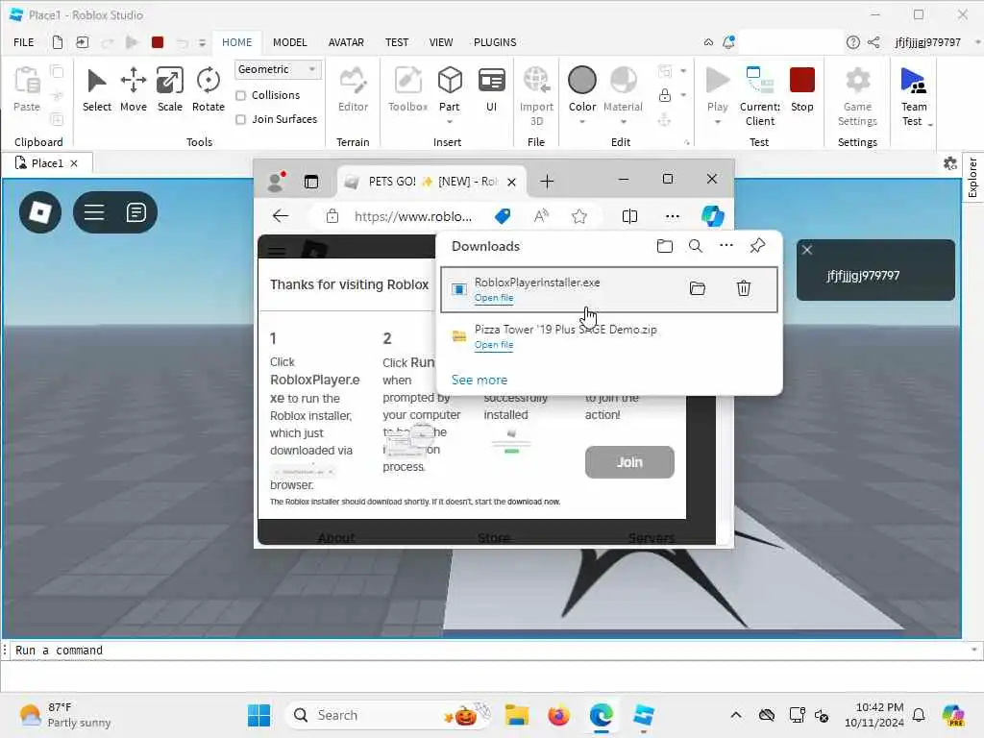Toggle Edge split screen
The height and width of the screenshot is (738, 984).
(629, 216)
